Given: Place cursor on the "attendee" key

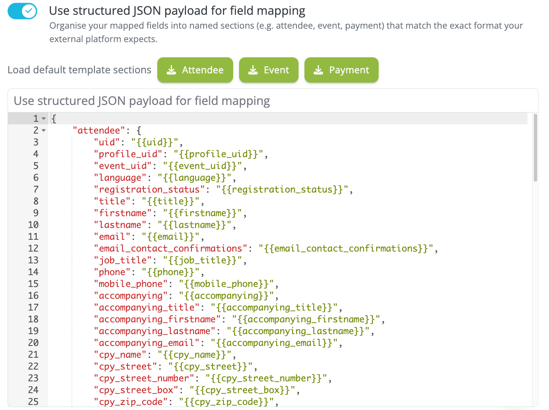Looking at the screenshot, I should pyautogui.click(x=99, y=131).
